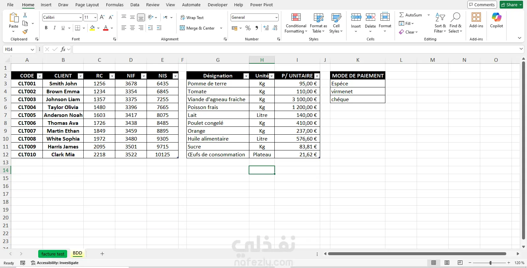The height and width of the screenshot is (268, 527).
Task: Toggle Wrap Text
Action: tap(192, 17)
